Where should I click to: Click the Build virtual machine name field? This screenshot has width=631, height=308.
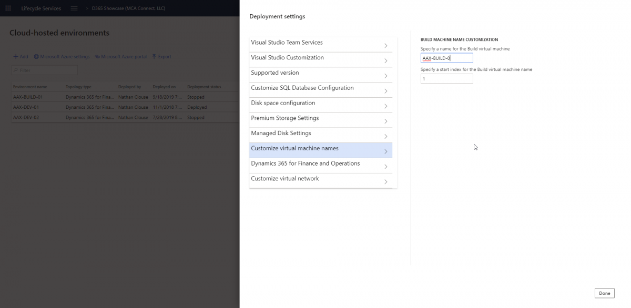(446, 58)
